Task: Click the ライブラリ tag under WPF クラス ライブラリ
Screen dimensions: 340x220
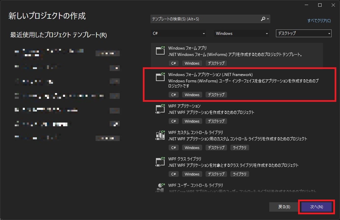Action: tap(239, 174)
